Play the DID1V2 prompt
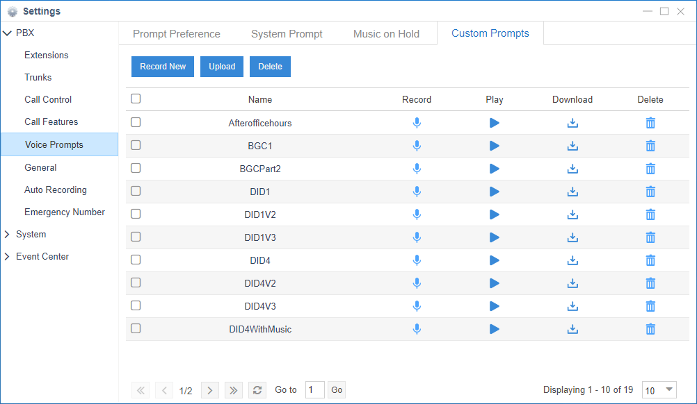The image size is (697, 404). (495, 214)
